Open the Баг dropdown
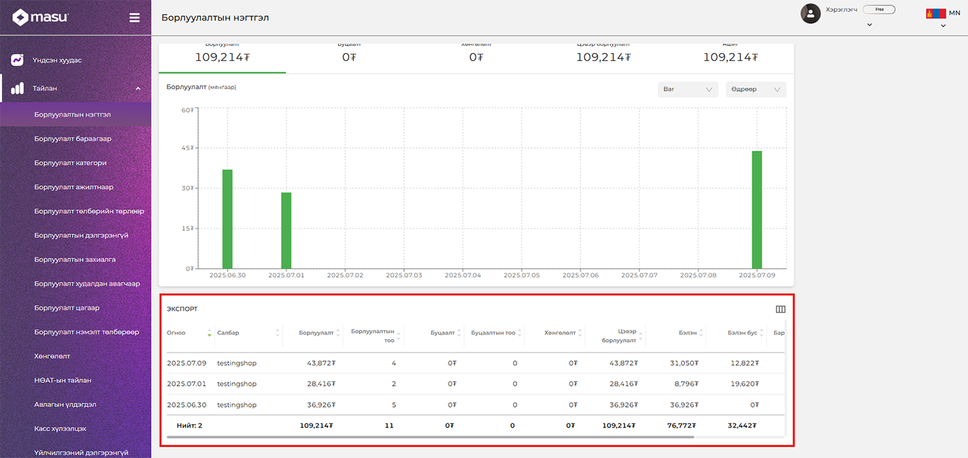Image resolution: width=968 pixels, height=458 pixels. [x=687, y=89]
